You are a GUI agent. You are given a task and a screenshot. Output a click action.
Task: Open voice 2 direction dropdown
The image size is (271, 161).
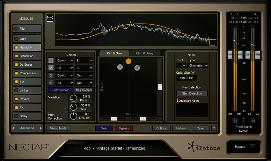pyautogui.click(x=65, y=68)
